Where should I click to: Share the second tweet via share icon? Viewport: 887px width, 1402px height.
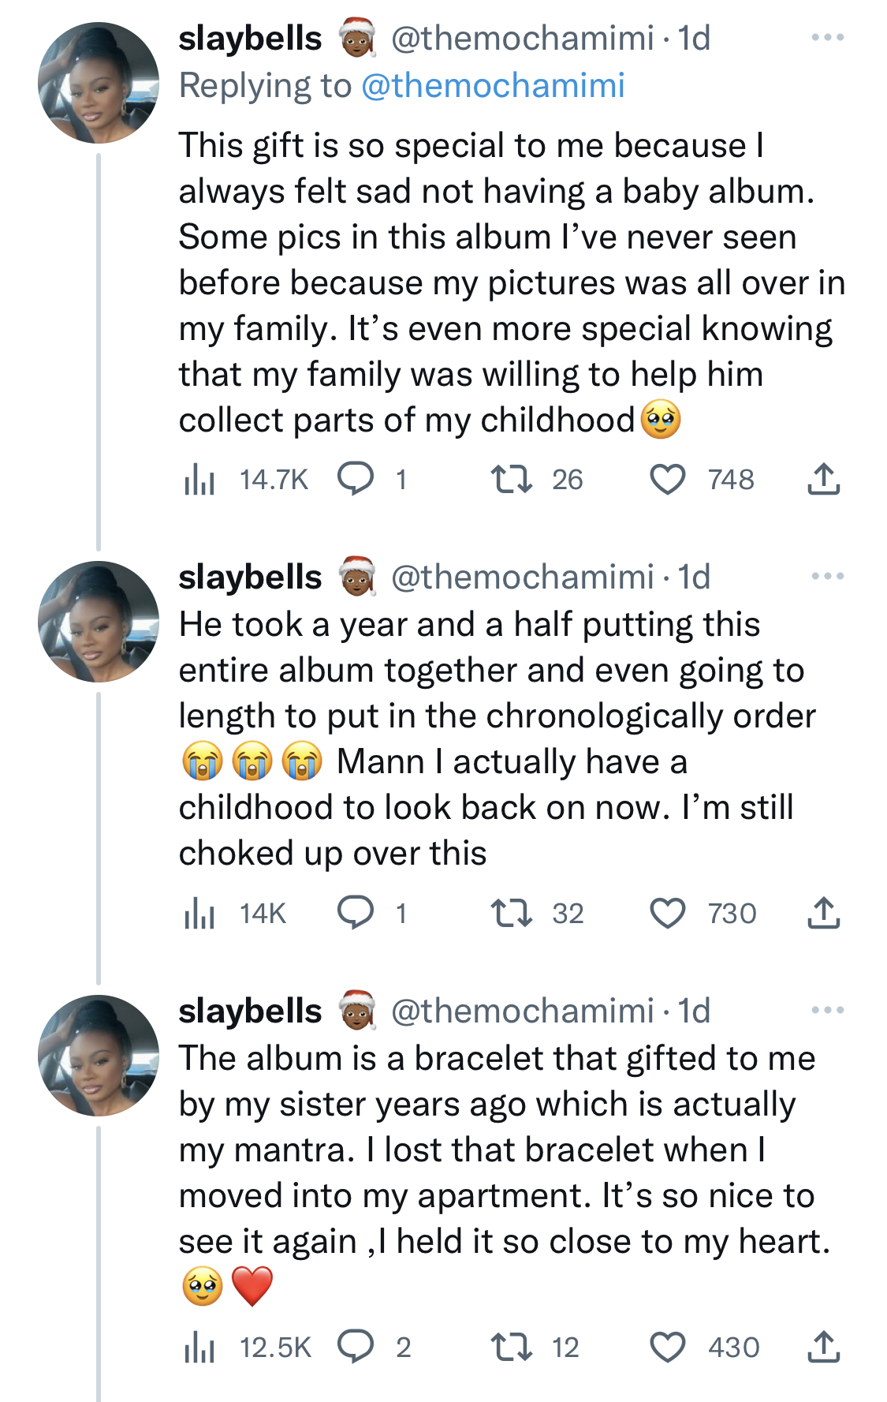click(x=824, y=913)
